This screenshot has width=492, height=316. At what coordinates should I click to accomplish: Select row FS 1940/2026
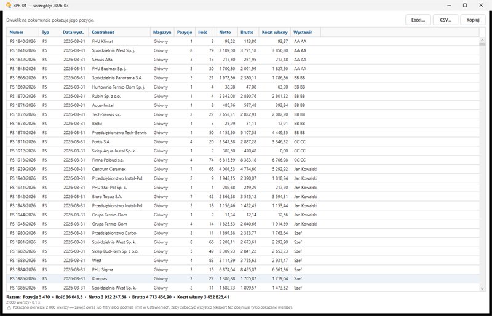coord(243,178)
